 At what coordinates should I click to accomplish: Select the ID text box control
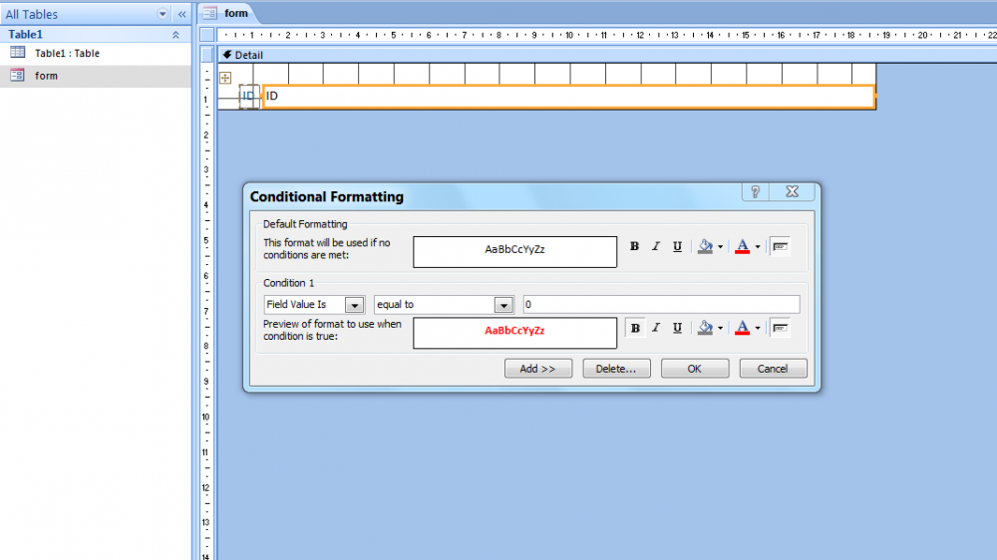569,97
